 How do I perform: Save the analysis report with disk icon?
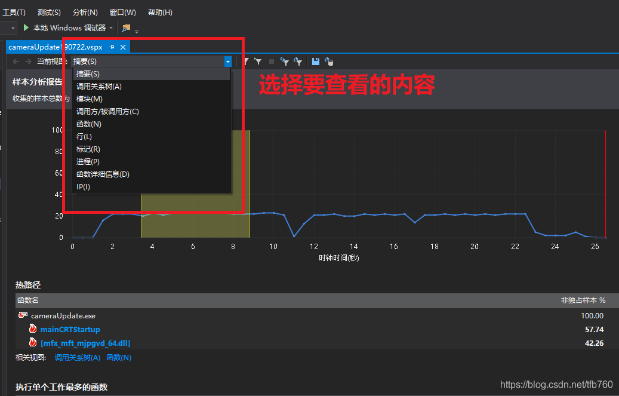point(315,62)
